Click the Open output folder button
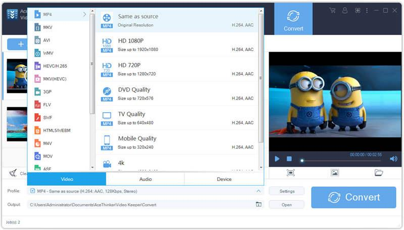This screenshot has width=404, height=230. pos(286,205)
